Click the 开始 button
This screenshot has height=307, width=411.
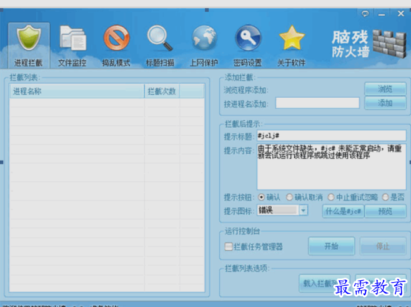(x=331, y=246)
